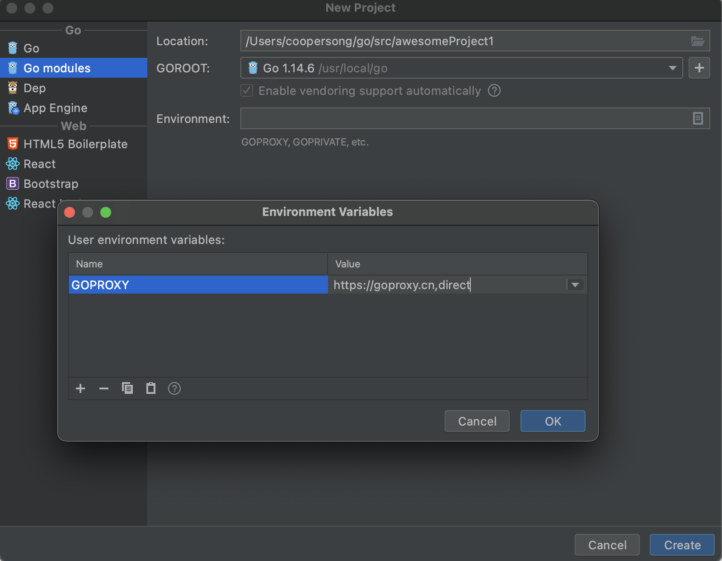
Task: Browse for project location folder
Action: (698, 41)
